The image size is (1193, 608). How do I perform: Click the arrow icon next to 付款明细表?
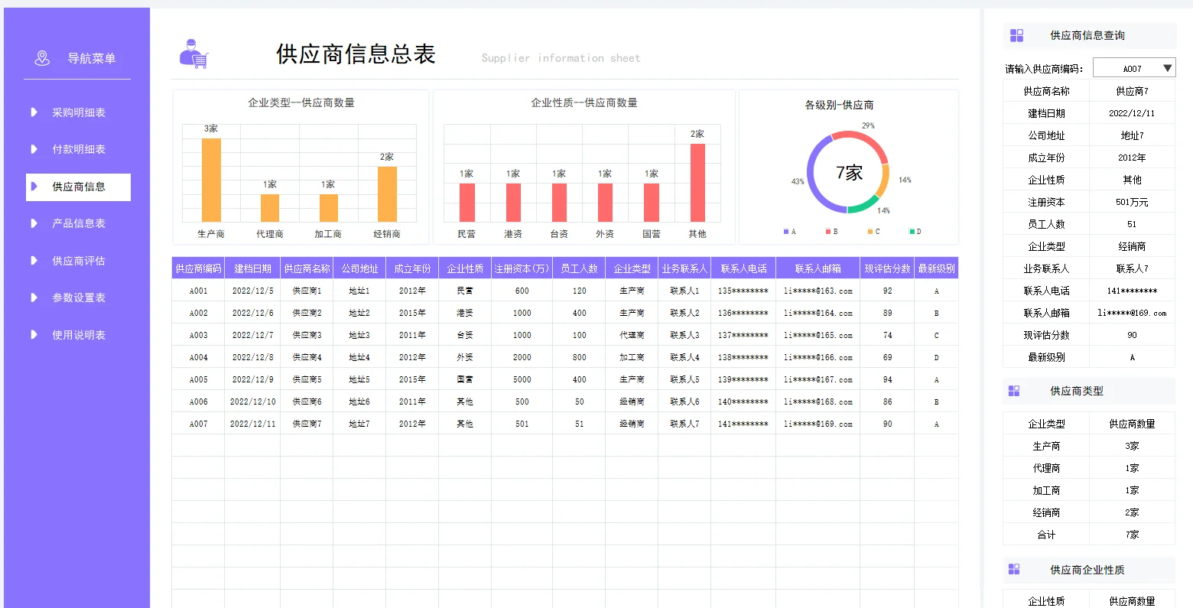tap(34, 149)
